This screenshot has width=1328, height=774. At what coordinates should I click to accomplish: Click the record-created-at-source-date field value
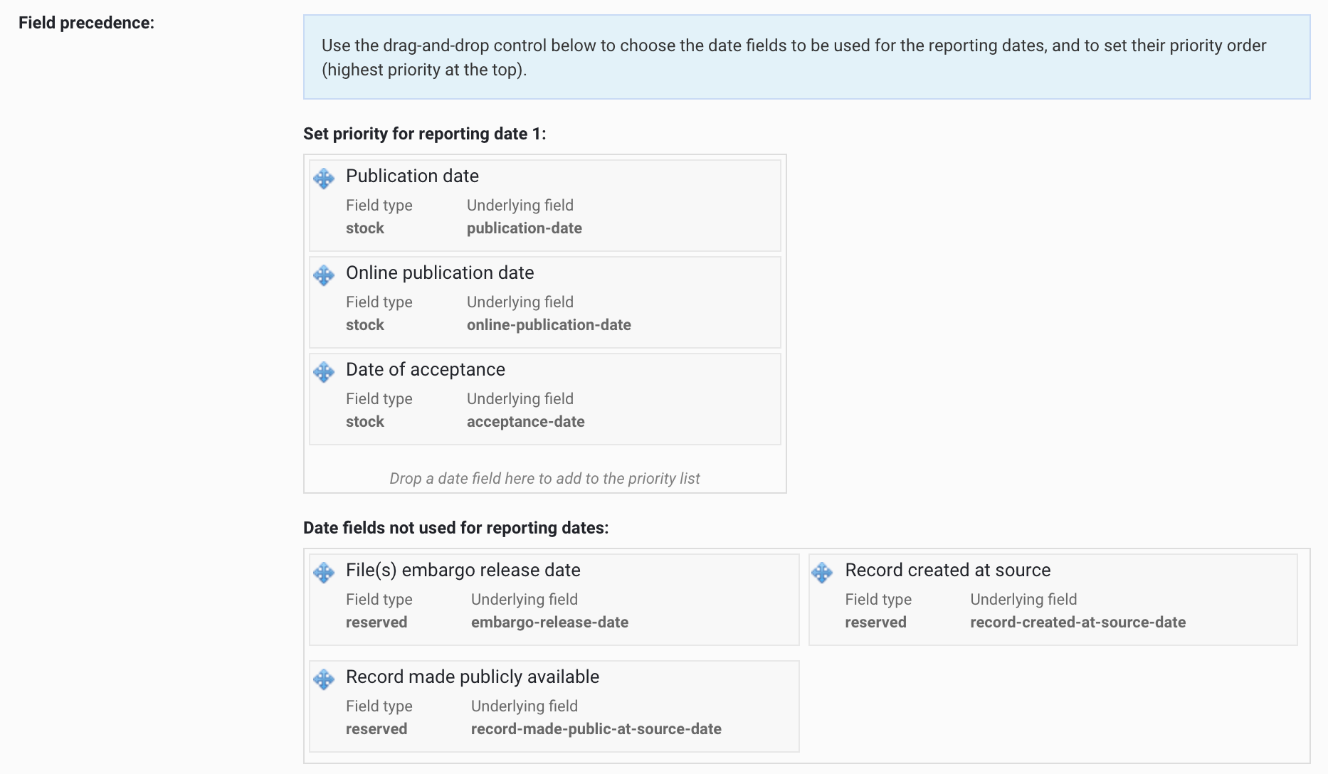[x=1077, y=622]
